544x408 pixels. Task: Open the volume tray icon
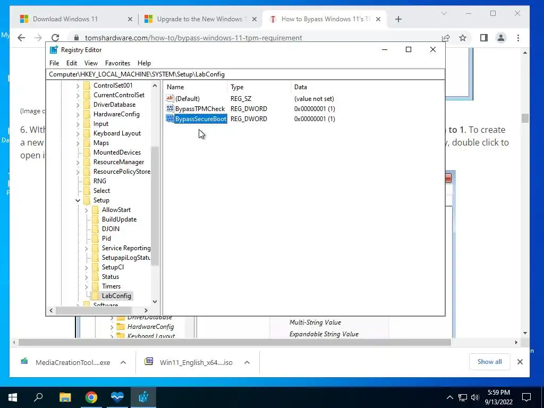475,397
